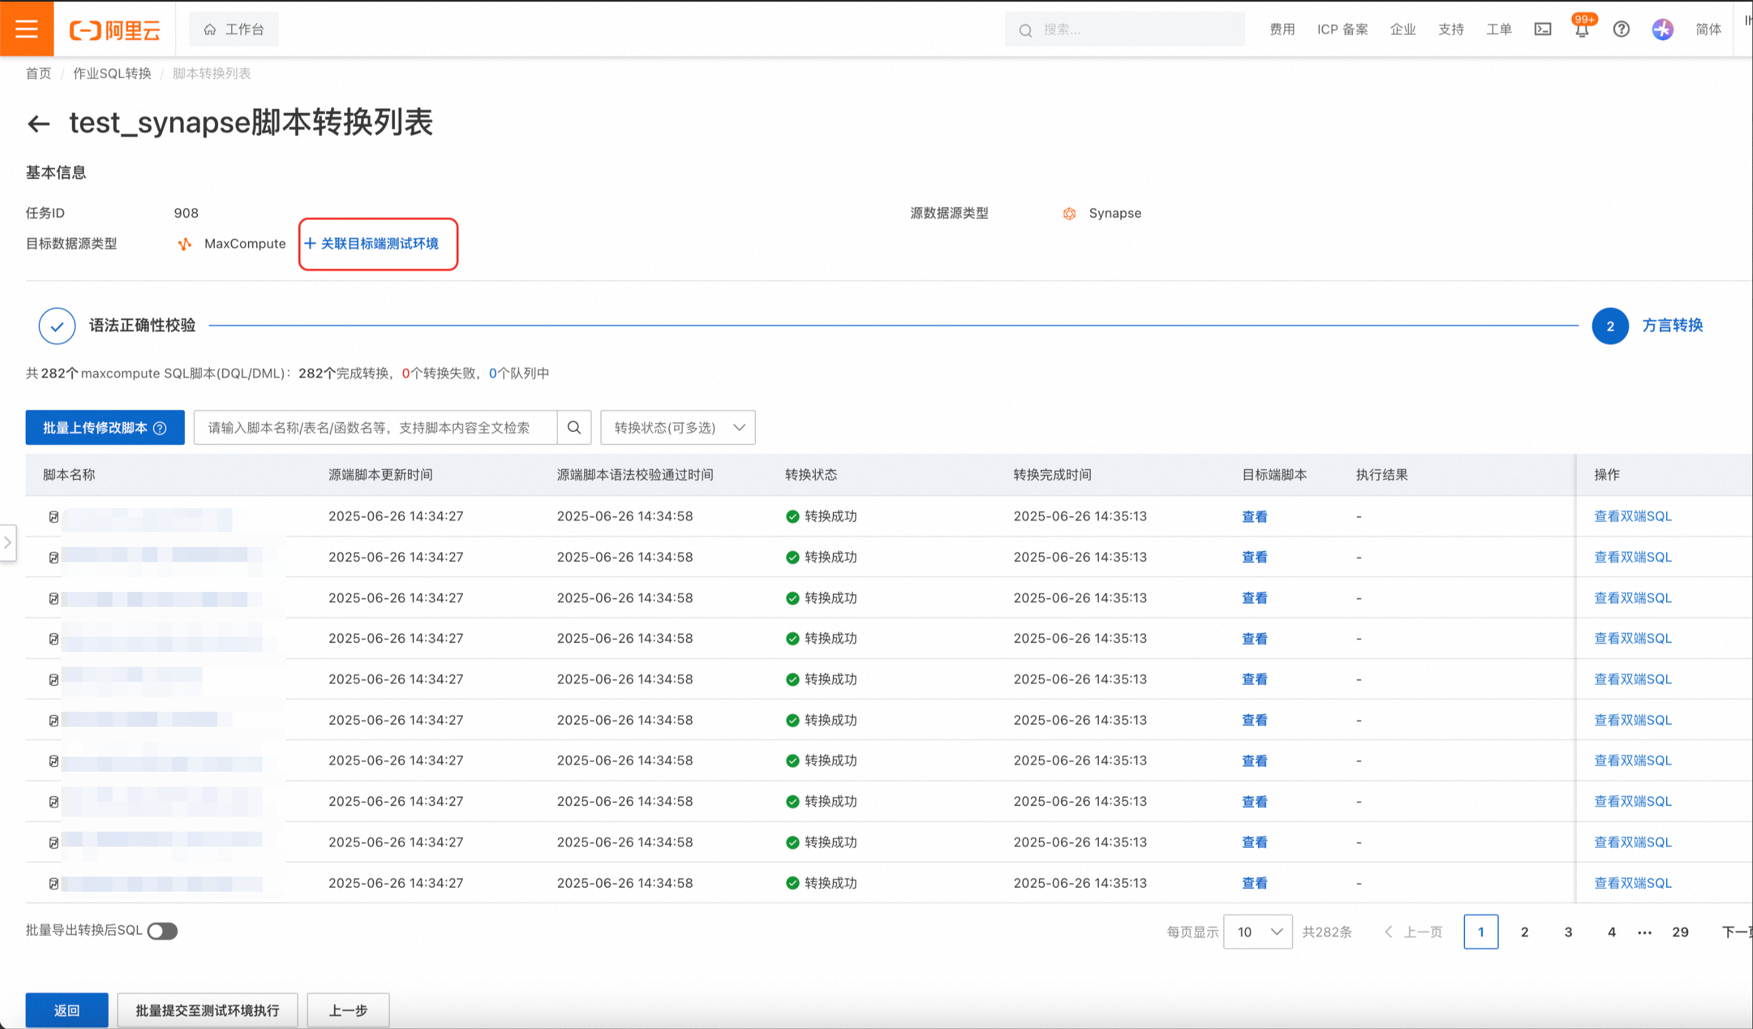Open the user avatar menu
This screenshot has width=1753, height=1029.
click(1662, 29)
